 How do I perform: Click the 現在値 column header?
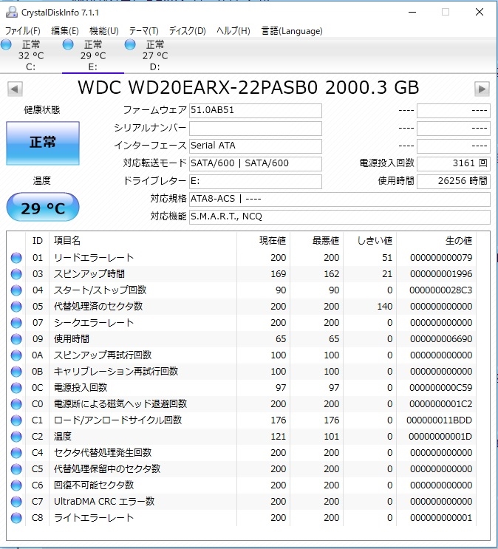point(273,241)
